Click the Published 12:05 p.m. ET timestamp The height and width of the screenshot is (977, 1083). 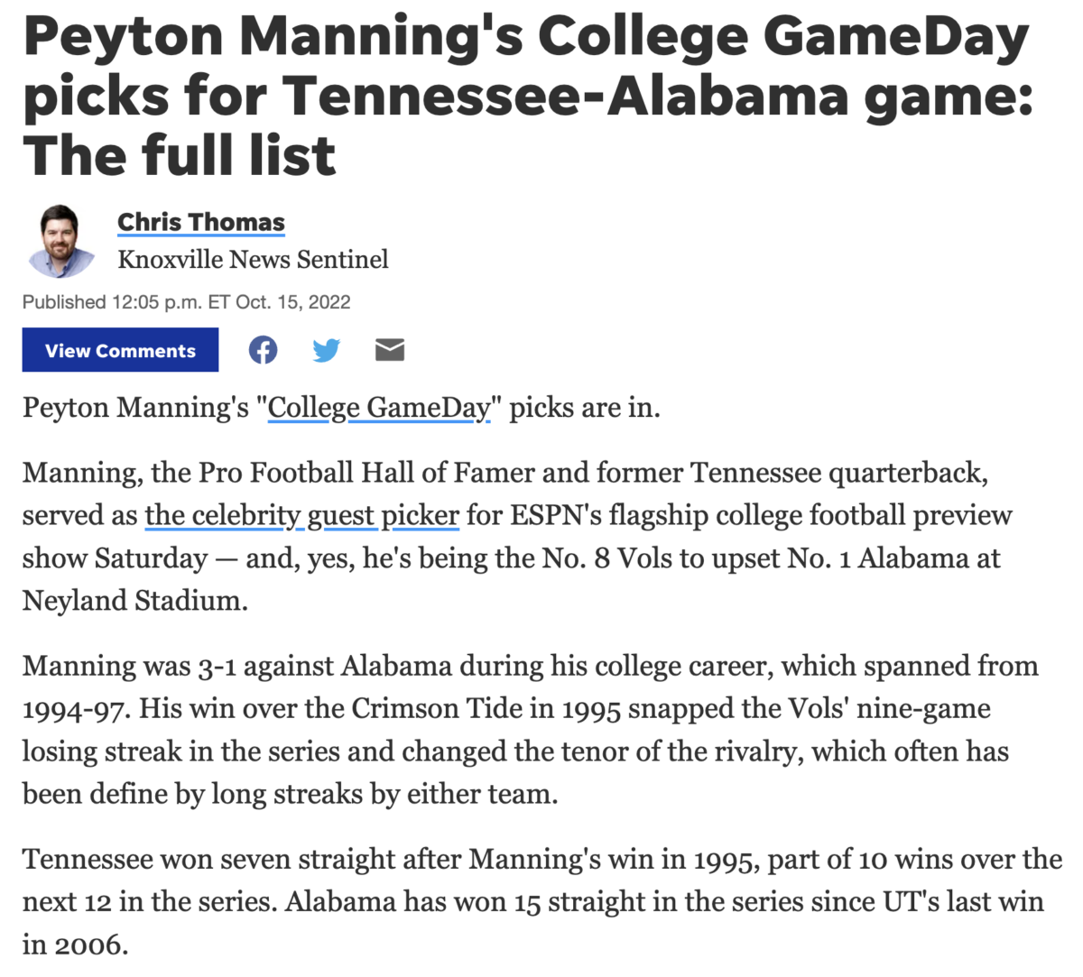tap(187, 302)
